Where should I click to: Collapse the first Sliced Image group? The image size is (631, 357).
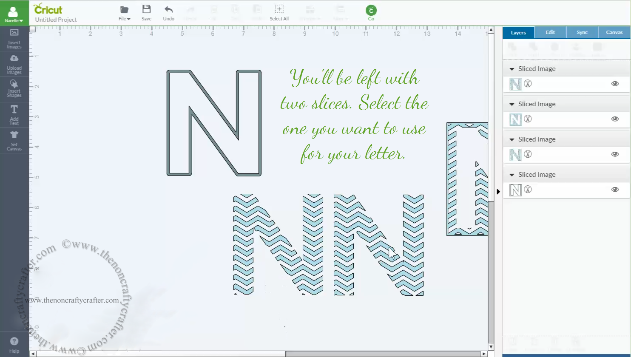point(512,68)
